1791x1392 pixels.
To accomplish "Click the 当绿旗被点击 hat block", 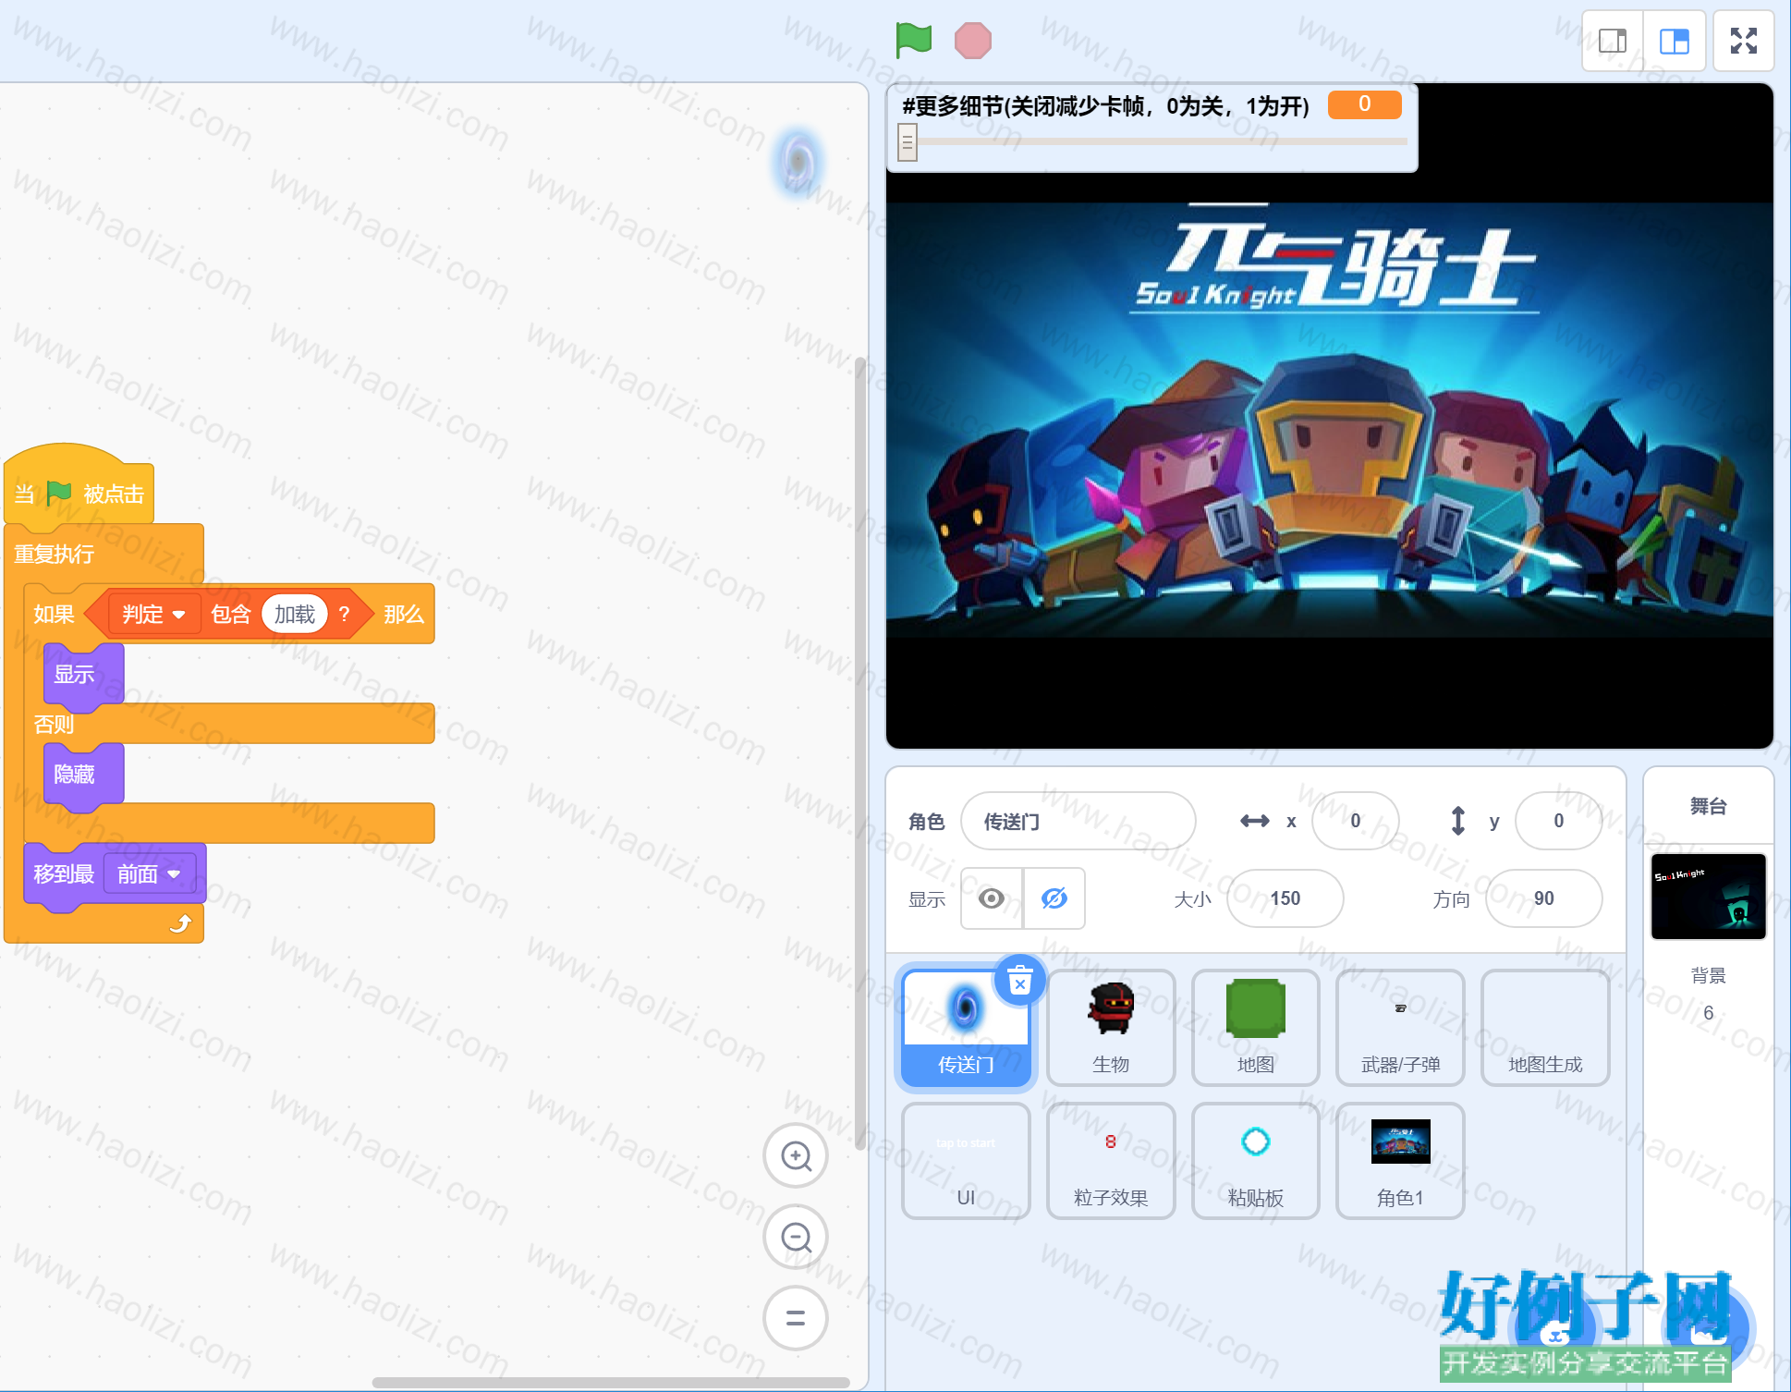I will [79, 490].
